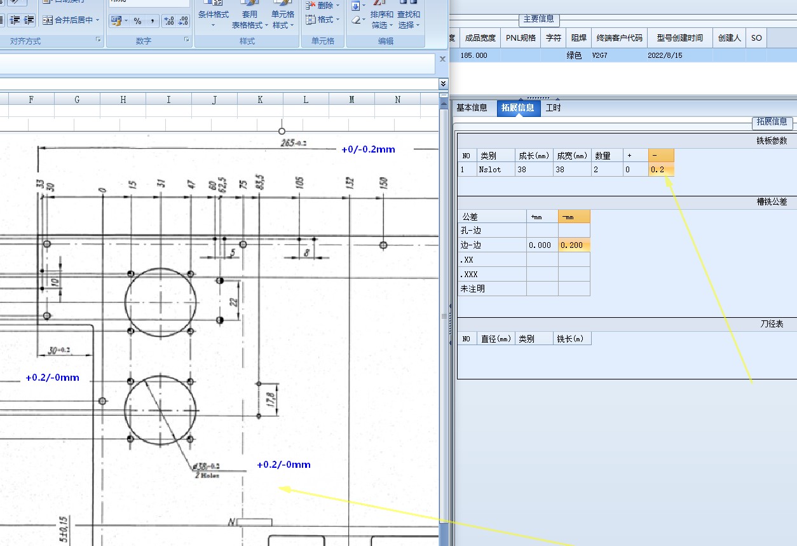The image size is (797, 546).
Task: Select the 2022/8/15 creation date cell
Action: 680,55
